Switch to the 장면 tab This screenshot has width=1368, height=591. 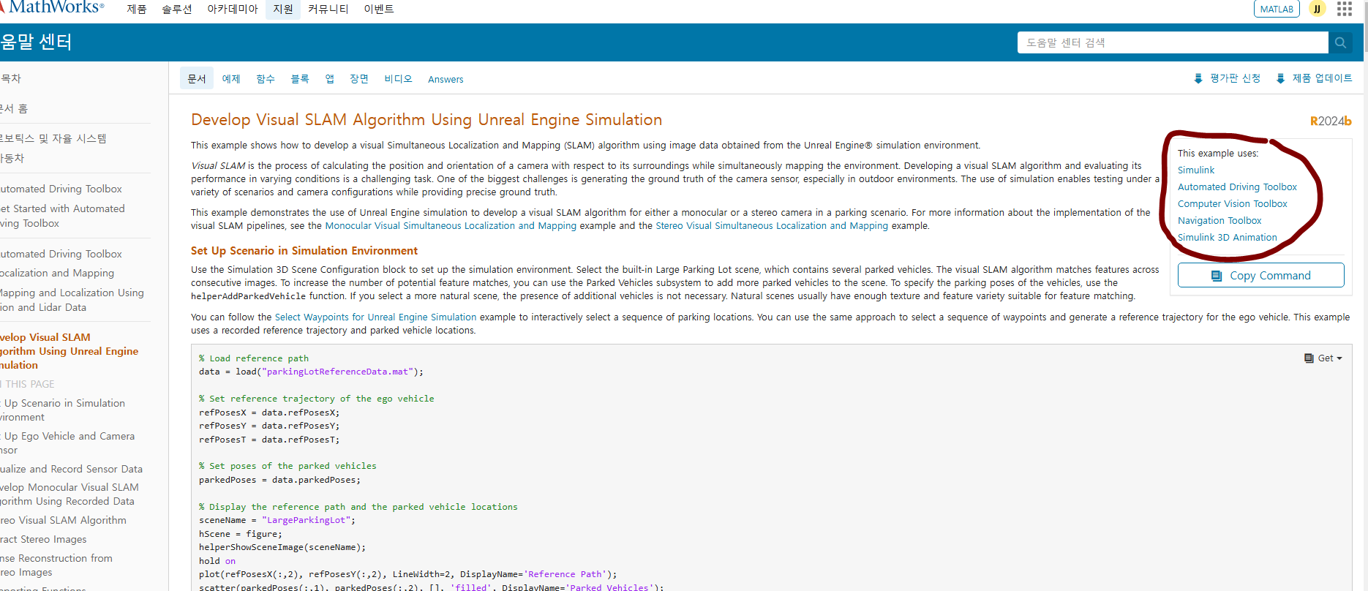tap(359, 78)
